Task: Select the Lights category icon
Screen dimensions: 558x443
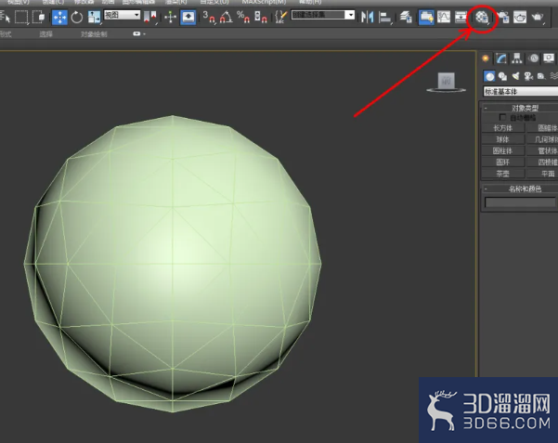Action: [x=515, y=76]
